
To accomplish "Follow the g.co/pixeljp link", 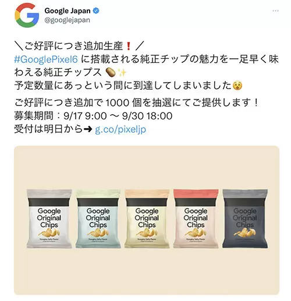I will click(x=120, y=129).
